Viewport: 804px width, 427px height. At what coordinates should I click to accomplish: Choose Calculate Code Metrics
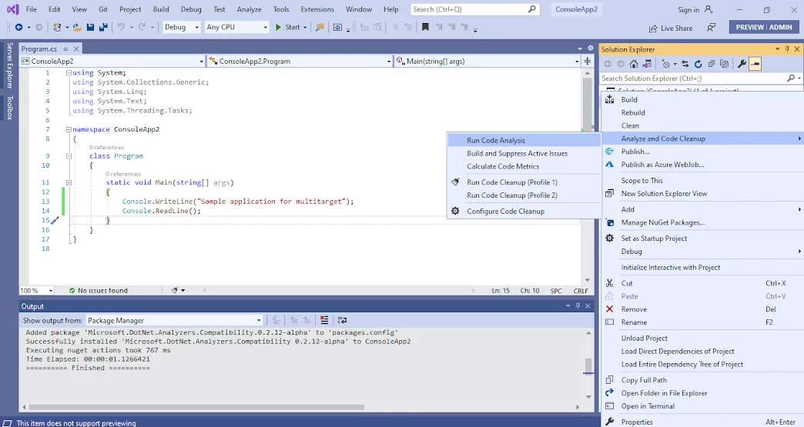[x=524, y=166]
